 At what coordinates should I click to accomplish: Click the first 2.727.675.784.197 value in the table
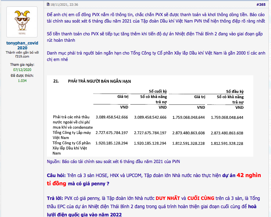click(112, 133)
